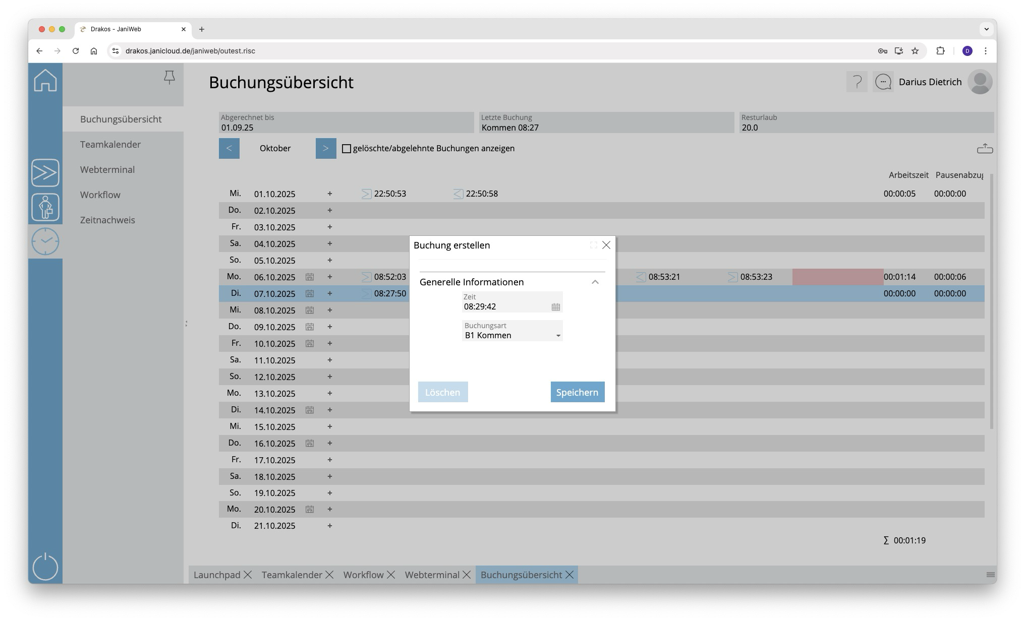
Task: Open the chat messages icon
Action: pos(883,82)
